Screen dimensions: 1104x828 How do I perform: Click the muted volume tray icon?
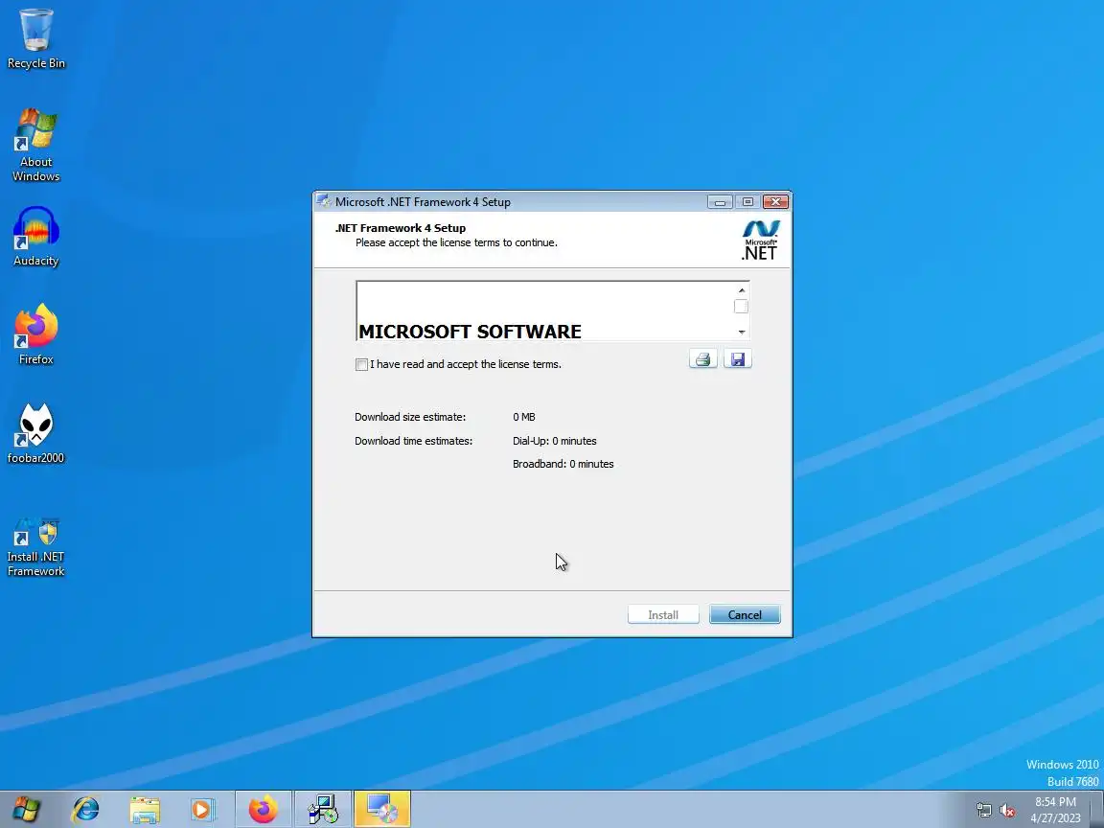[x=1007, y=811]
